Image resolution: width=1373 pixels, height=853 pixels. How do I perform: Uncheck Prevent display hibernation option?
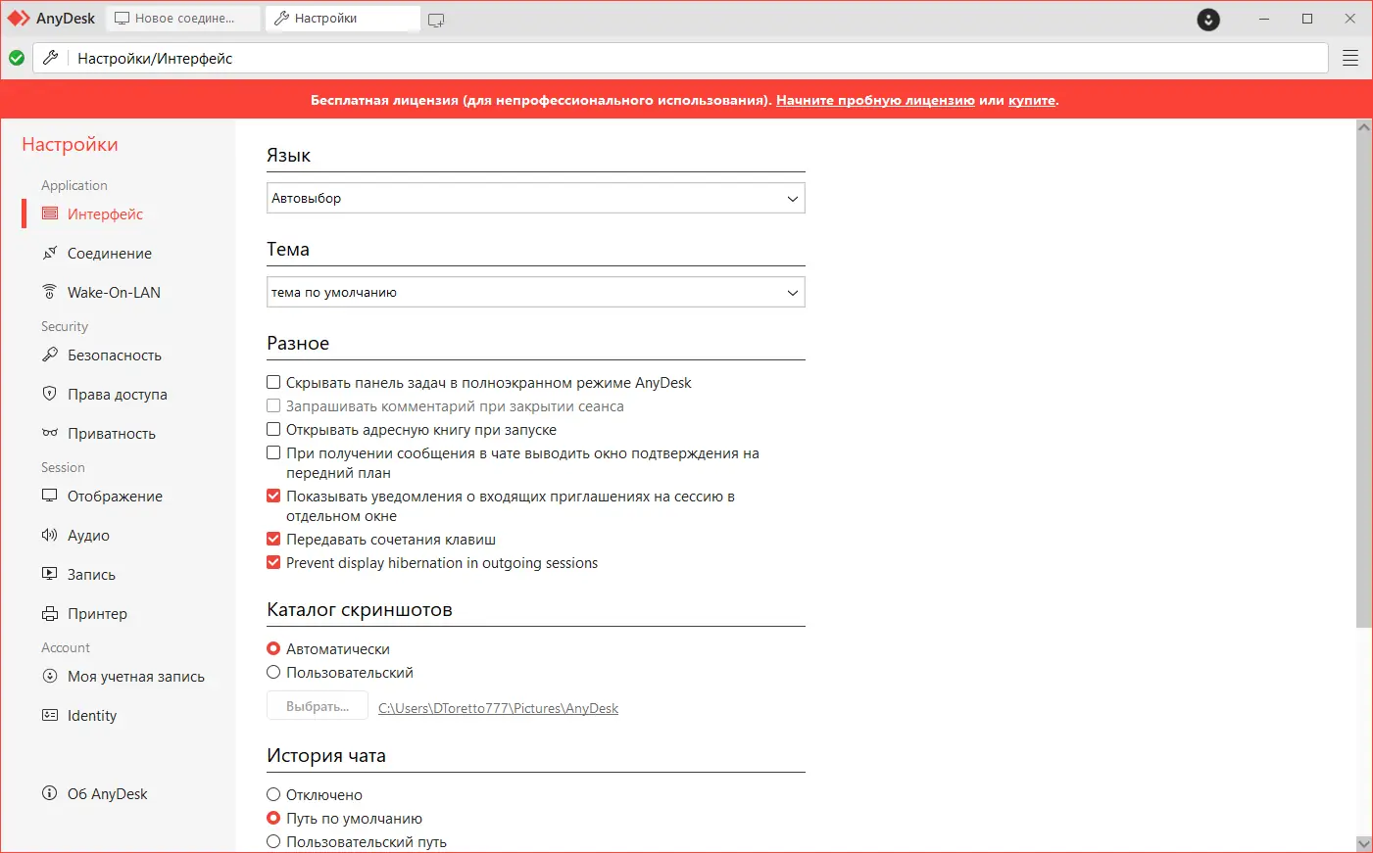tap(273, 562)
